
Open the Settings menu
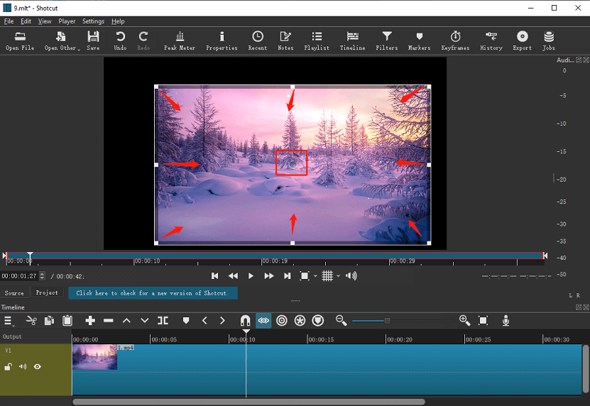(x=93, y=21)
